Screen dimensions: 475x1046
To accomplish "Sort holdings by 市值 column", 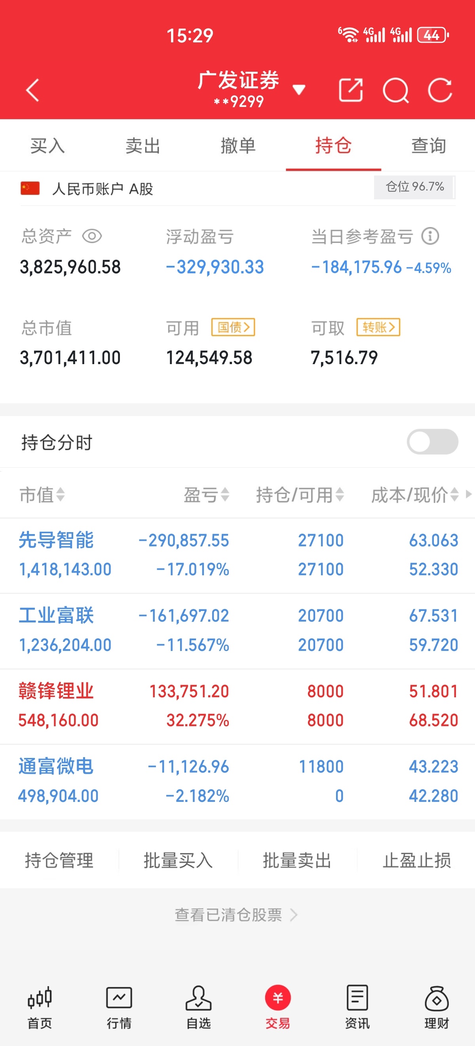I will click(x=42, y=494).
